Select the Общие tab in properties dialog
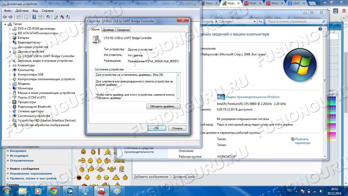The width and height of the screenshot is (348, 196). [x=95, y=29]
